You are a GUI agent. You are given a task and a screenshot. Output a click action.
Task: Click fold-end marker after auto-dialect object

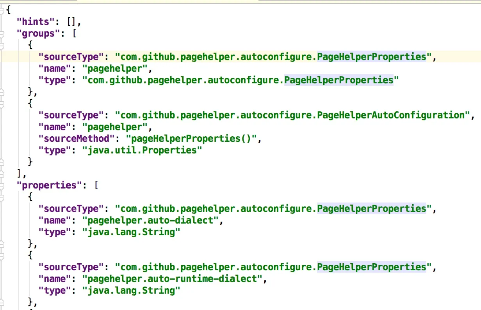tap(2, 244)
